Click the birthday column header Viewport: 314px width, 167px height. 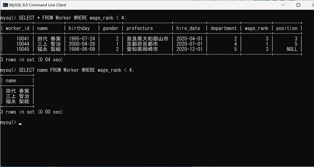click(x=79, y=29)
